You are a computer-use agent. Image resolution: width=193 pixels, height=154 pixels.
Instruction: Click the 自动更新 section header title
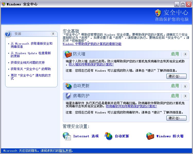pyautogui.click(x=81, y=86)
